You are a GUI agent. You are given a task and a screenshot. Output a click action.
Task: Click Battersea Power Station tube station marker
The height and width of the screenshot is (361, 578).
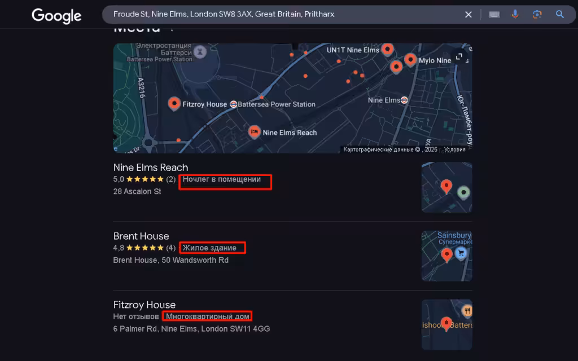point(233,104)
